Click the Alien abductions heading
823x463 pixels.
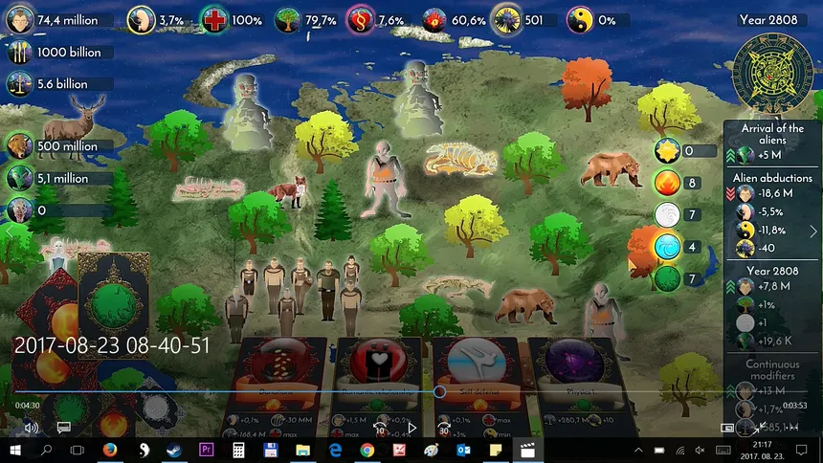click(x=772, y=178)
